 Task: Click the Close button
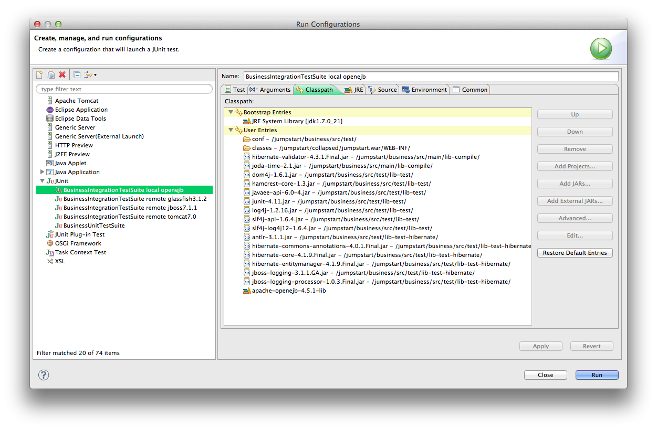tap(546, 375)
